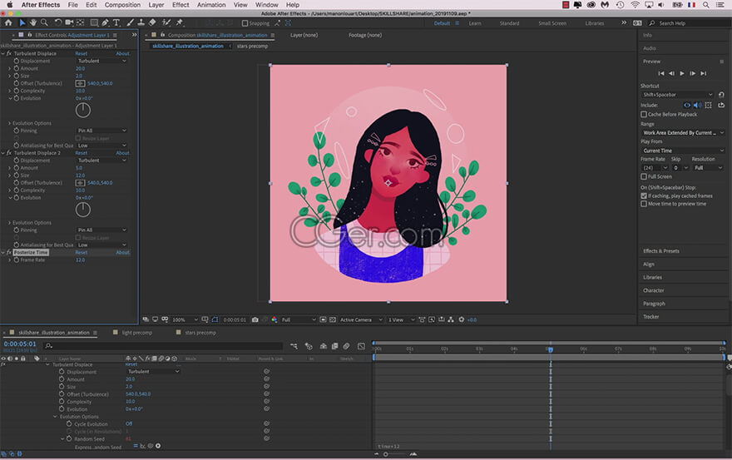Toggle include audio speaker icon in Preview

point(697,106)
